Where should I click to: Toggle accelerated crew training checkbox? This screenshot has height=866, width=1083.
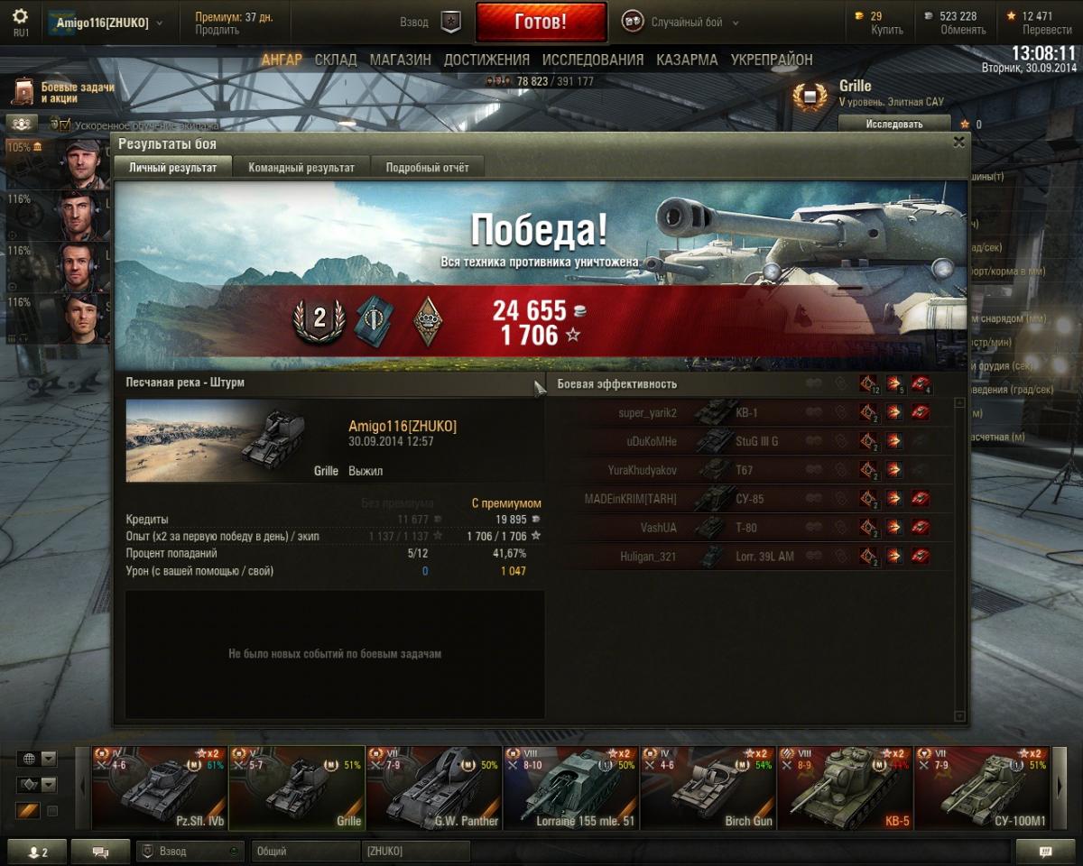(x=65, y=125)
